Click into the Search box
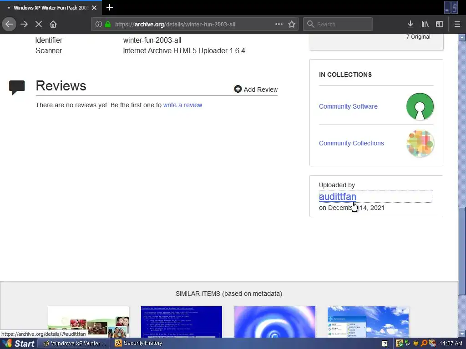The image size is (466, 349). pos(338,24)
